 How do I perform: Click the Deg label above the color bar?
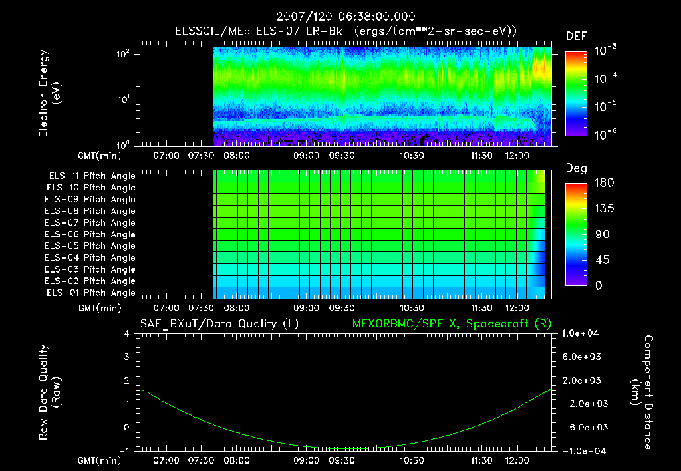[577, 168]
